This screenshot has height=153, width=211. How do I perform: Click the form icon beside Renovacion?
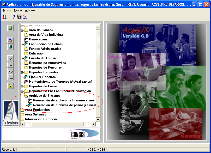point(26,39)
